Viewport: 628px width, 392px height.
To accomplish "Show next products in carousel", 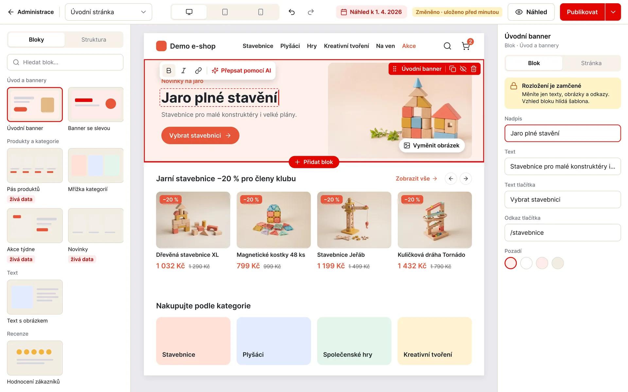I will pyautogui.click(x=466, y=179).
